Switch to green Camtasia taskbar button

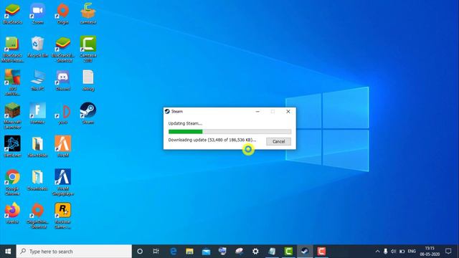point(288,252)
